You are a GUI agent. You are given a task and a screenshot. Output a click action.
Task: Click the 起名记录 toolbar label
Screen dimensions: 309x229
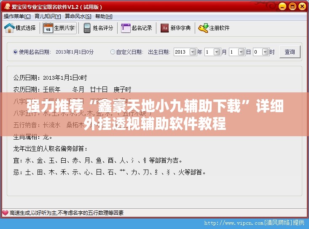[x=142, y=28]
